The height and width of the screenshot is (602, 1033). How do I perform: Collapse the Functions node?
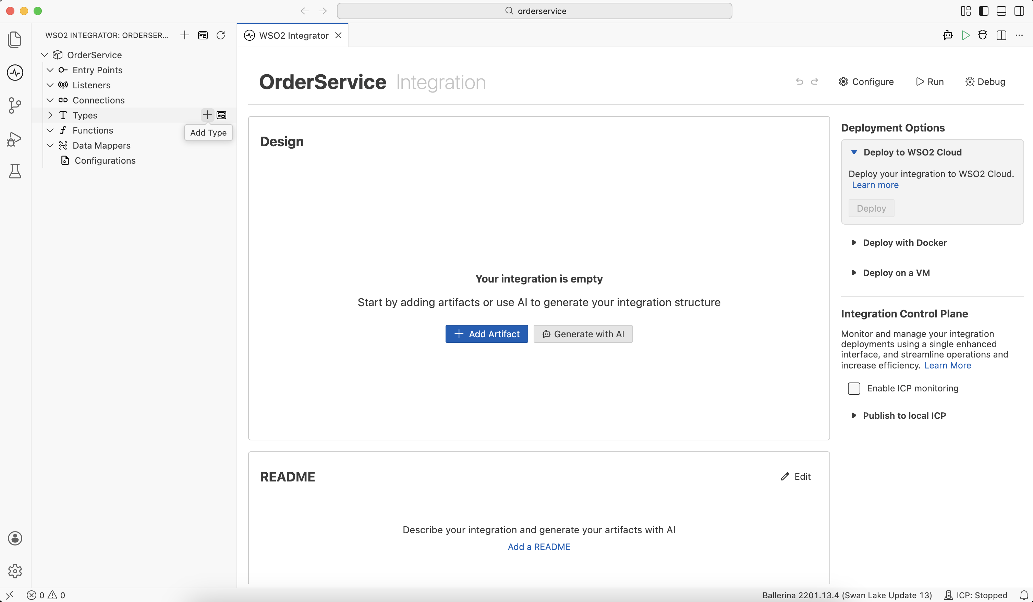[x=50, y=130]
